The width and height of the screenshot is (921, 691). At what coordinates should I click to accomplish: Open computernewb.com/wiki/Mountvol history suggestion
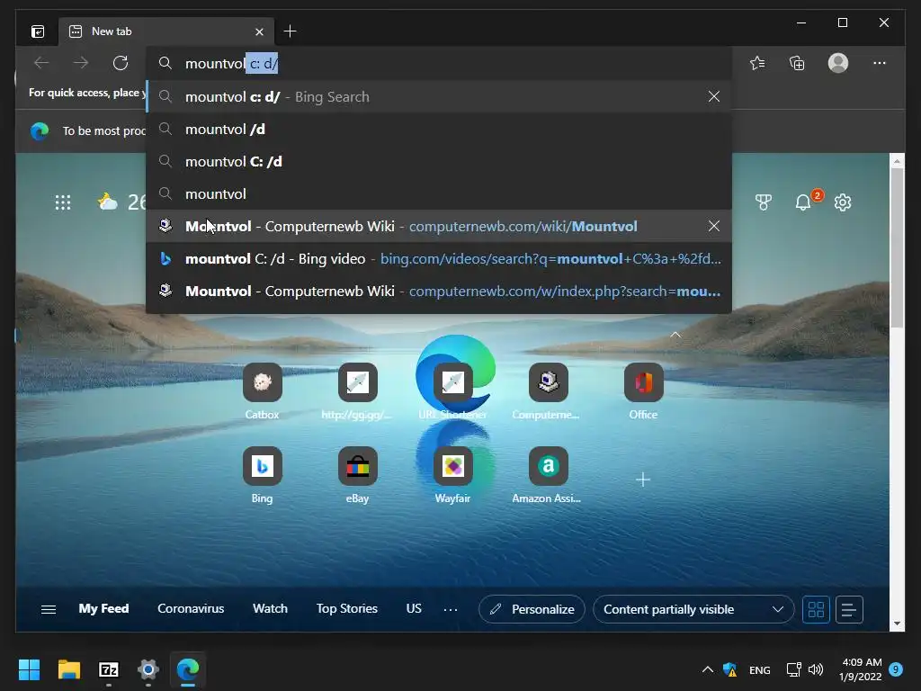click(438, 226)
